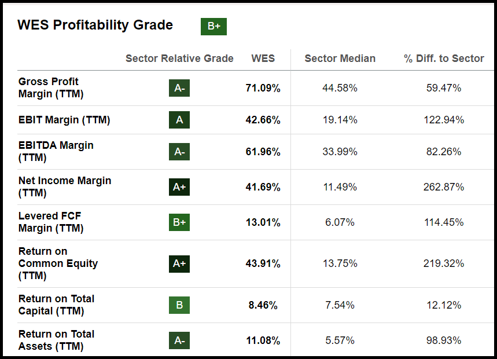497x359 pixels.
Task: Open the Return on Common Equity (TTM) metric
Action: coord(58,263)
